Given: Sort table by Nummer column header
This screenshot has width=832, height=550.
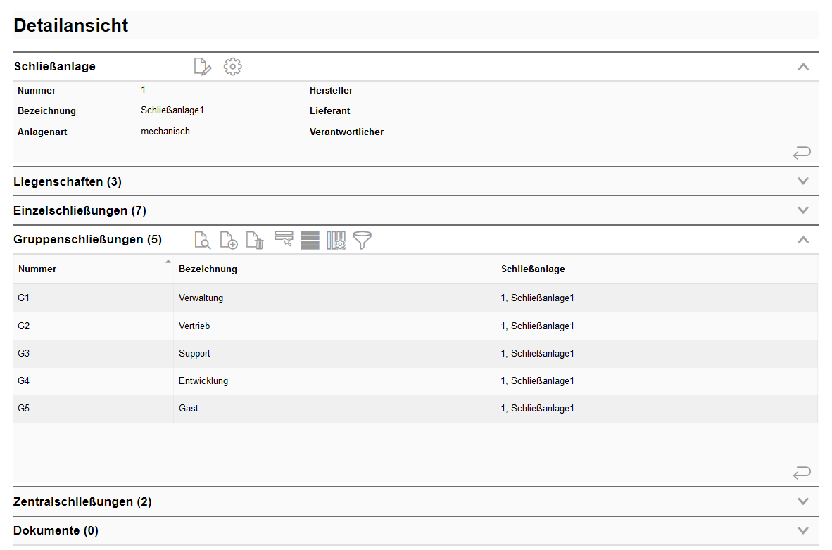Looking at the screenshot, I should [38, 269].
